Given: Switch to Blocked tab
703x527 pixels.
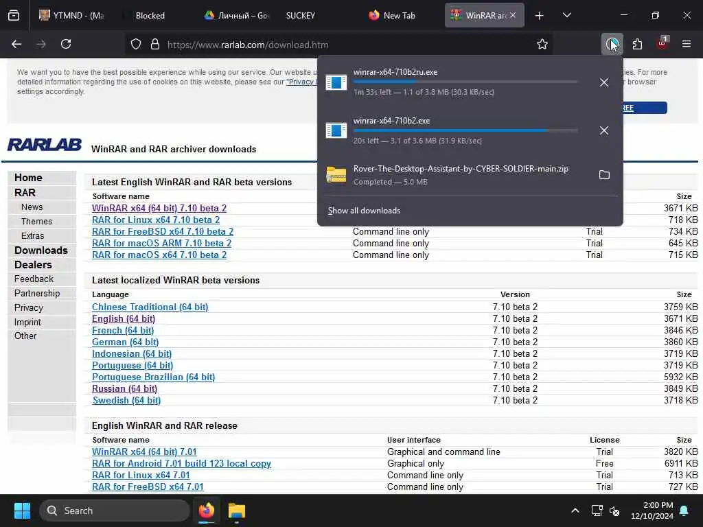Looking at the screenshot, I should (x=150, y=16).
